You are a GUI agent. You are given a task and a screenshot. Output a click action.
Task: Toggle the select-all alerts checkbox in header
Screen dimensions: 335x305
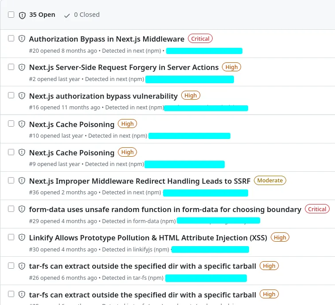[11, 15]
